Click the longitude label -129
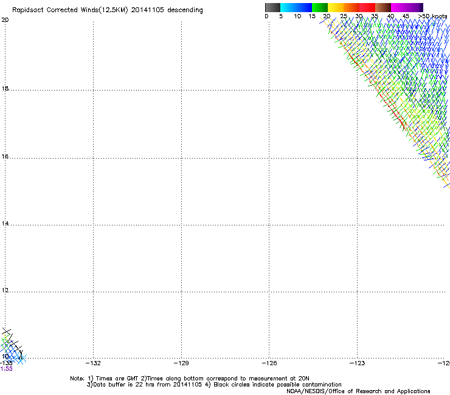450x395 pixels. pyautogui.click(x=181, y=363)
